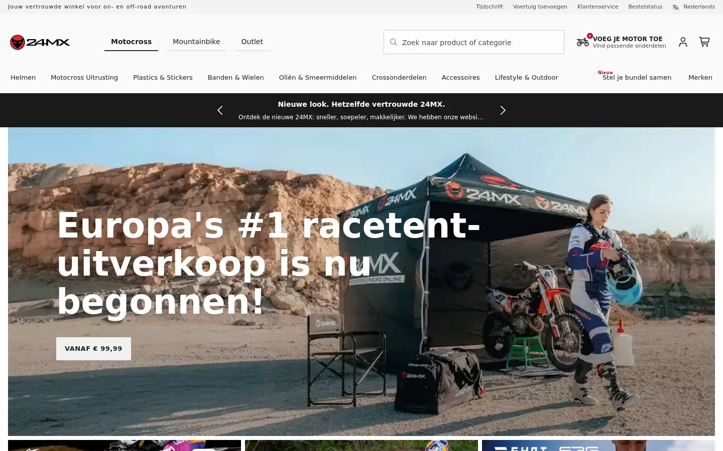
Task: Open the Klantenservice link
Action: point(597,7)
